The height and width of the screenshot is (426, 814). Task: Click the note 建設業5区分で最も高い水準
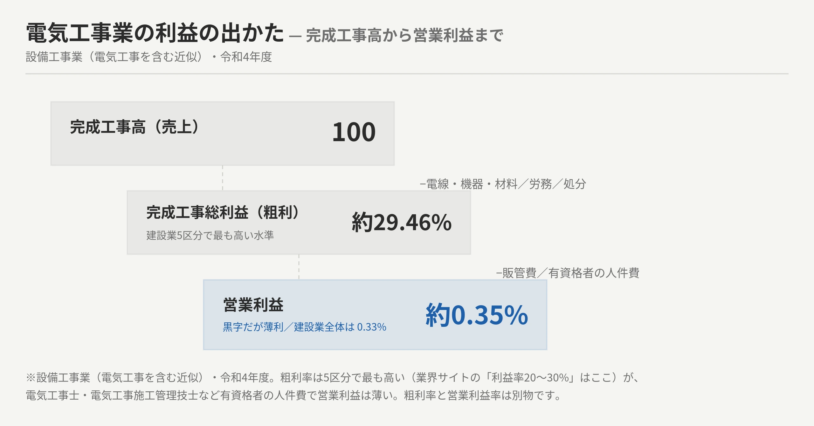click(210, 235)
